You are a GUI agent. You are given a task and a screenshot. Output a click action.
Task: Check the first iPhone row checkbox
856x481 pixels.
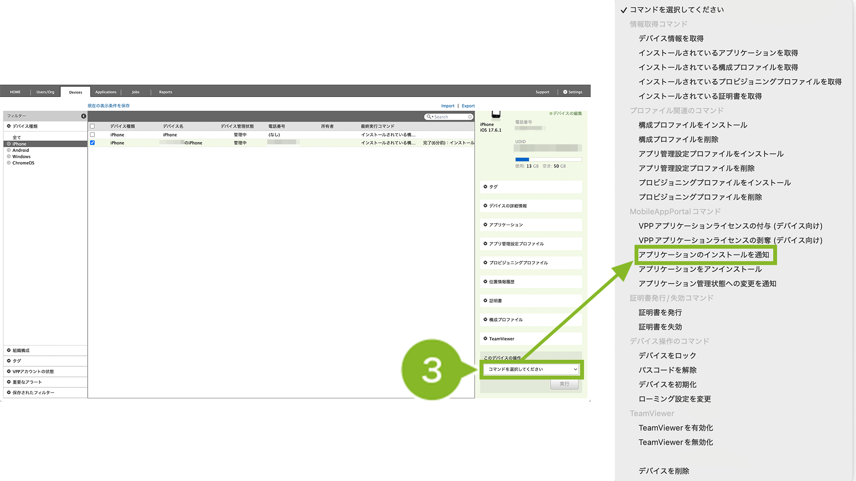tap(92, 135)
